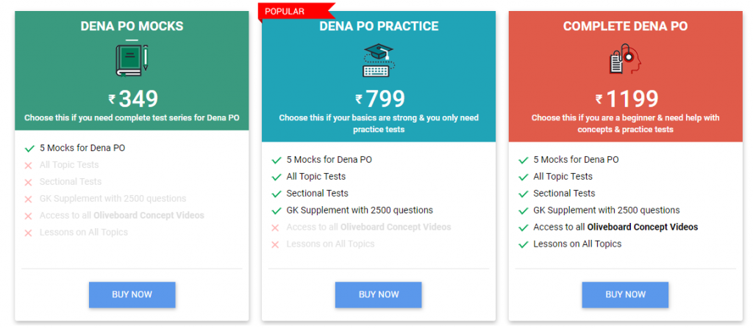Buy the Dena PO Practice plan
Screen dimensions: 753x328
tap(379, 294)
